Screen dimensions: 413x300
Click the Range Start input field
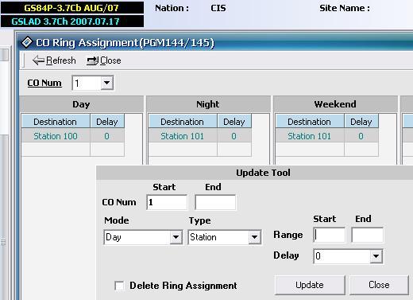coord(330,235)
